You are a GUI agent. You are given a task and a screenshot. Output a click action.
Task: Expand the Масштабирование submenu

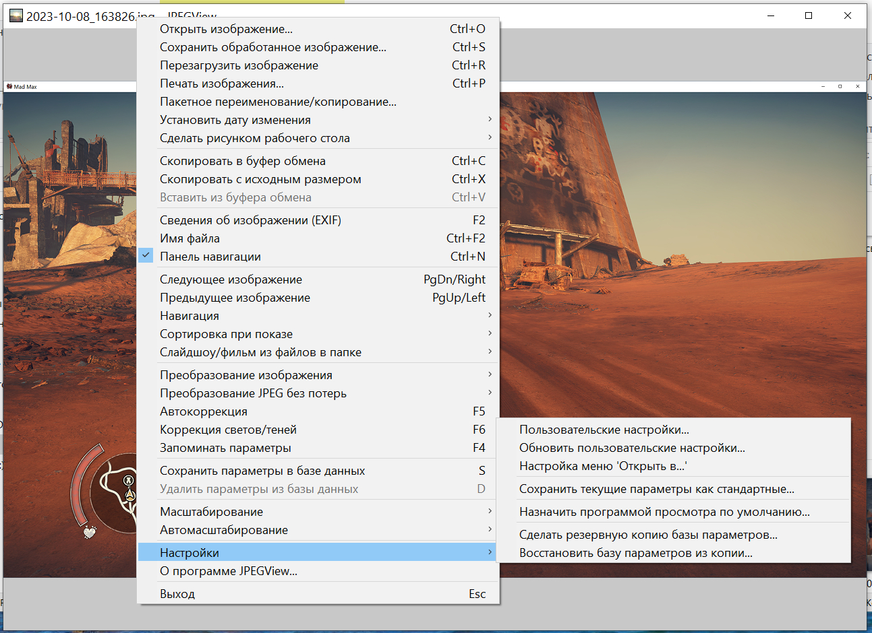pyautogui.click(x=318, y=512)
